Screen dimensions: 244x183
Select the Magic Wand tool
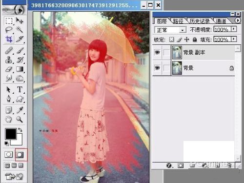(x=20, y=30)
